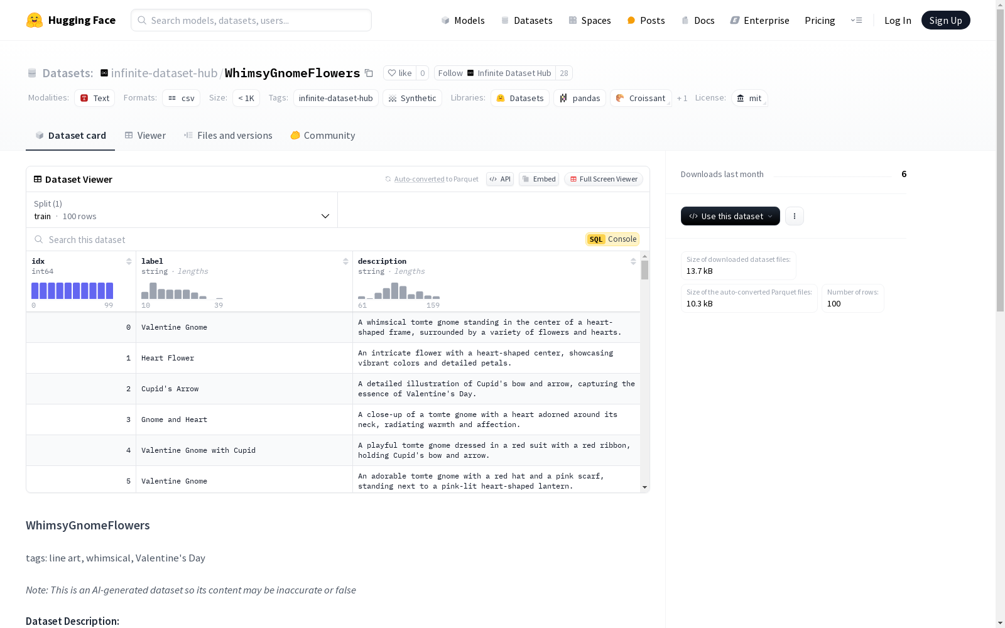Click the page vertical scrollbar
This screenshot has width=1005, height=628.
coord(1000,160)
